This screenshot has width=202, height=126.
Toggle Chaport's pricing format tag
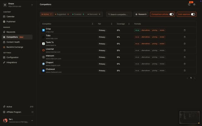click(155, 64)
